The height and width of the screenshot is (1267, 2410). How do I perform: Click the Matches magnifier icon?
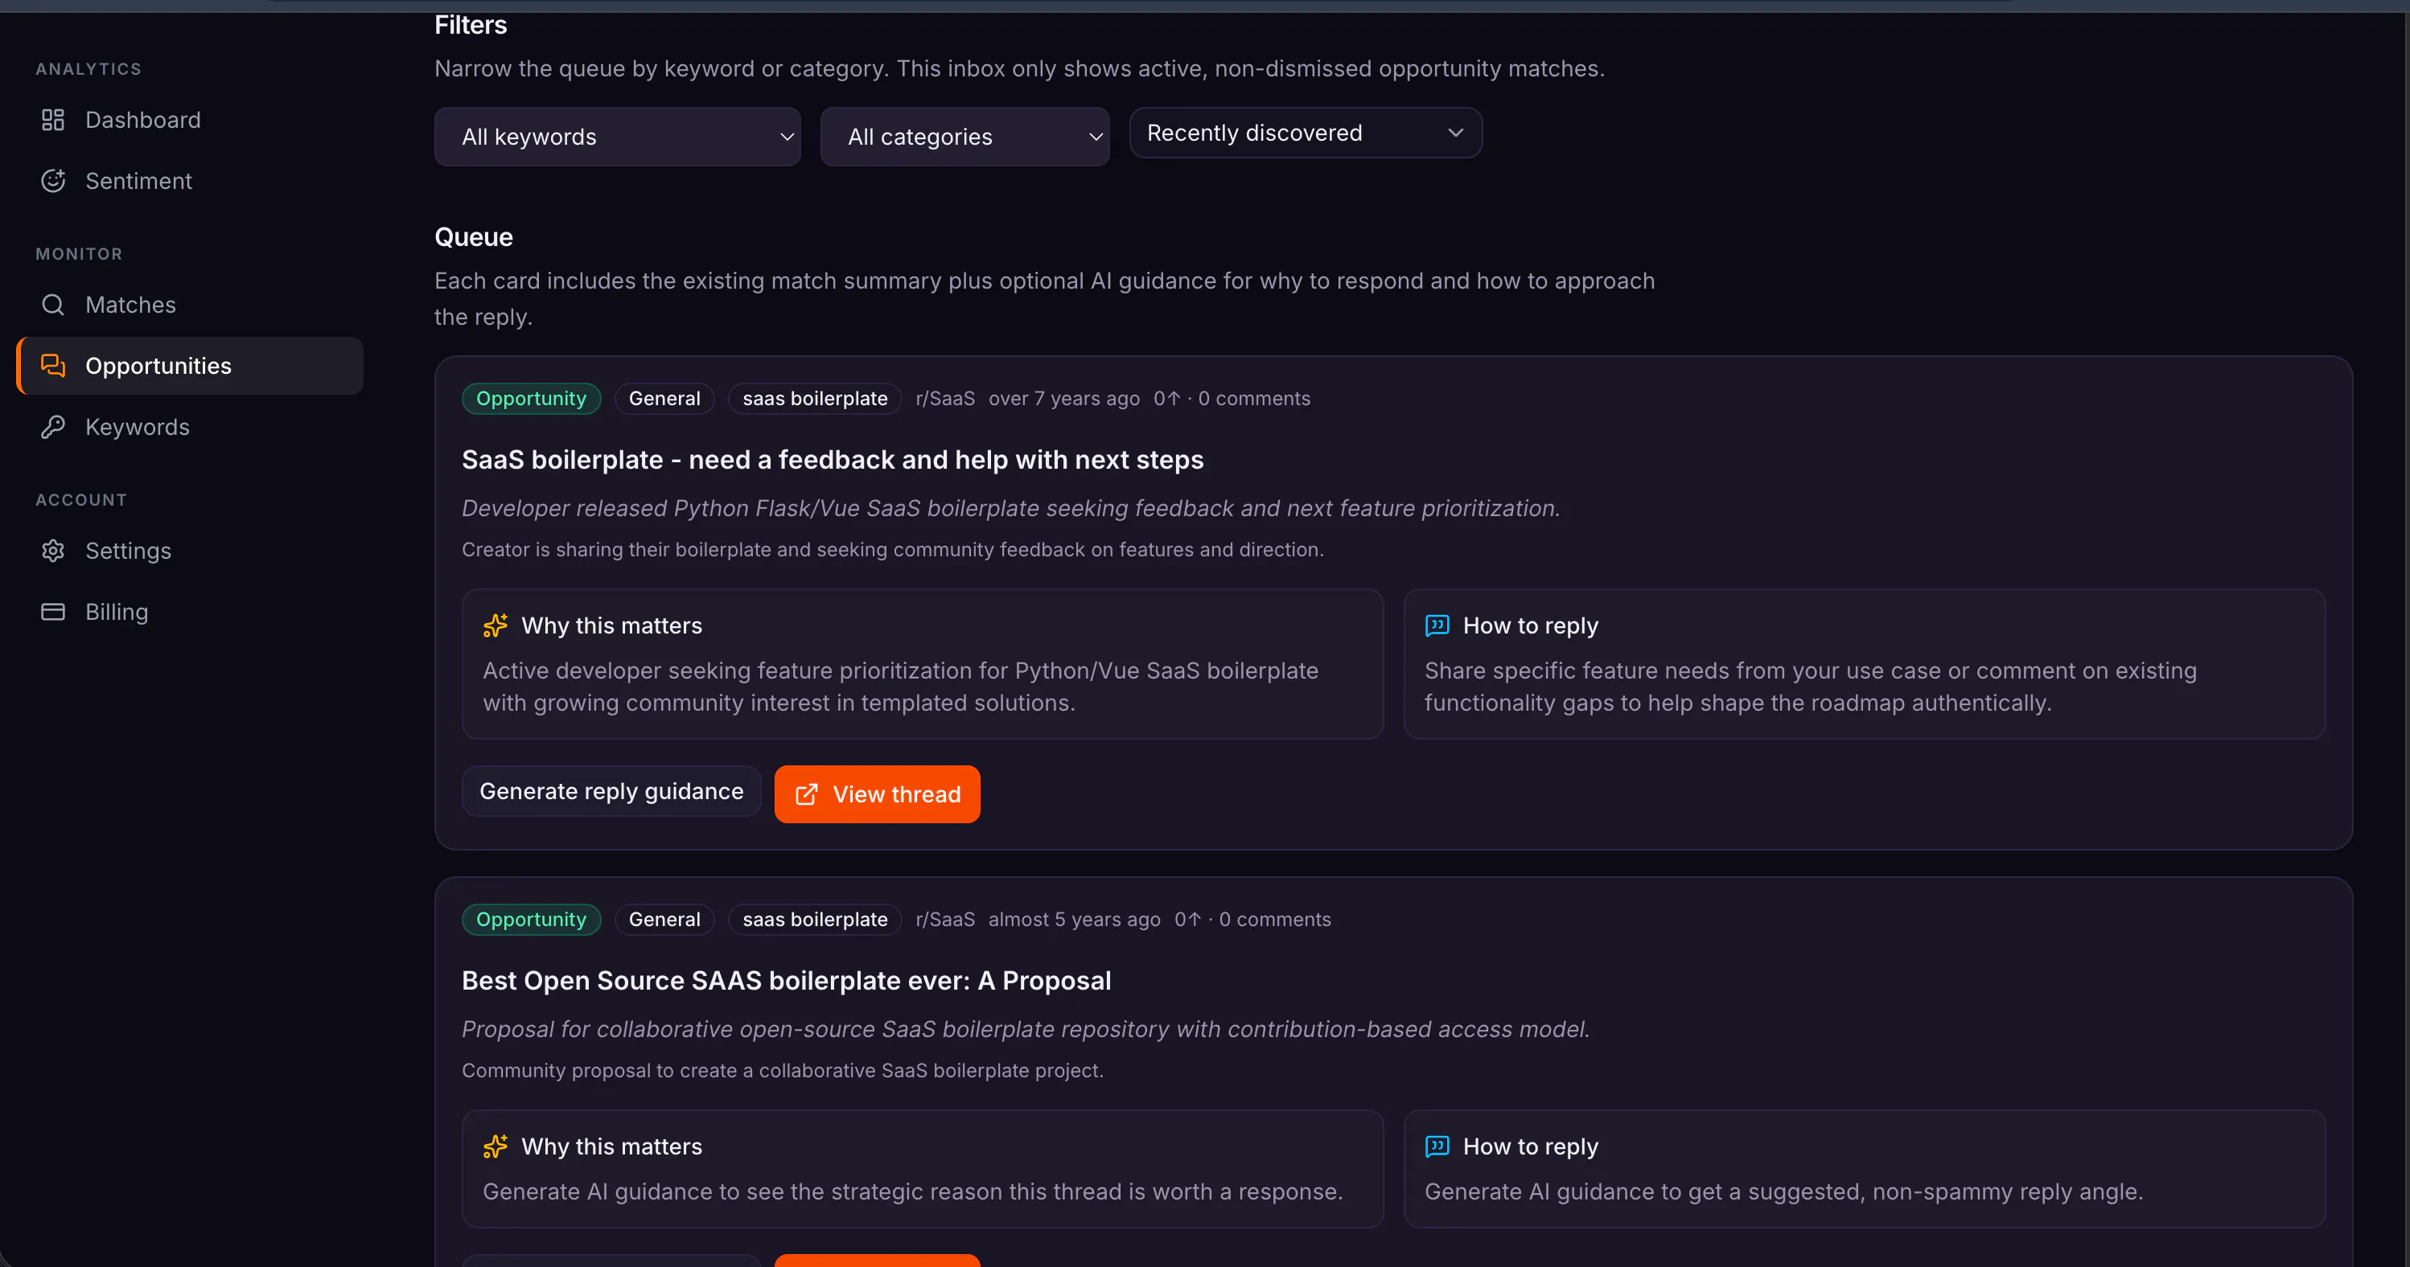tap(53, 305)
